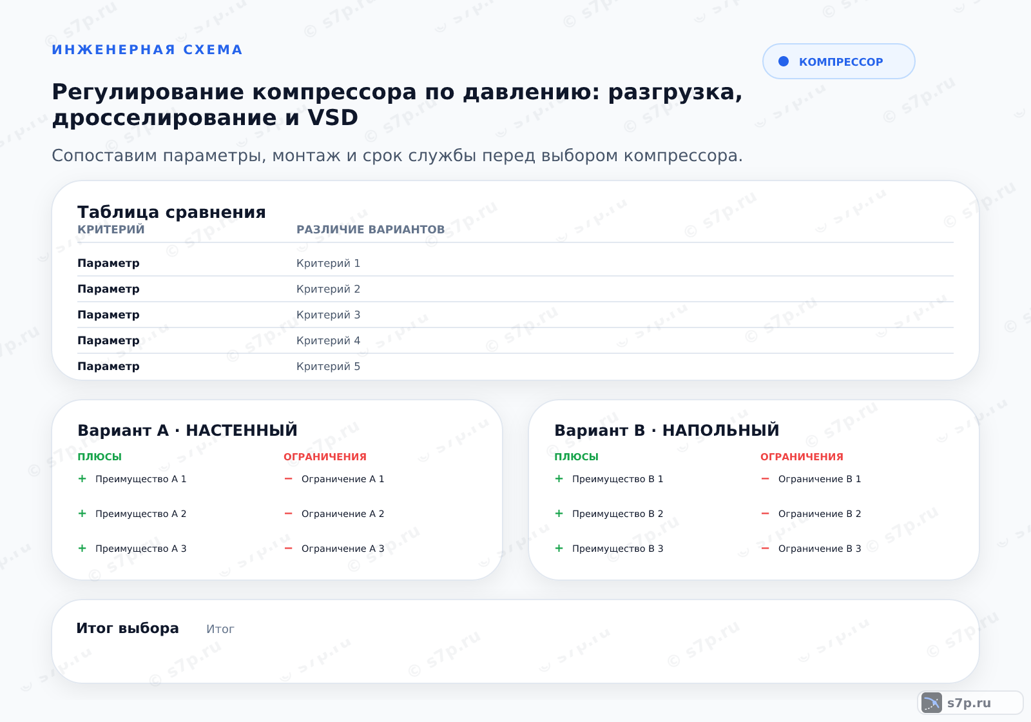This screenshot has width=1031, height=722.
Task: Click ОГРАНИЧЕНИЯ label in Вариант B card
Action: point(802,456)
